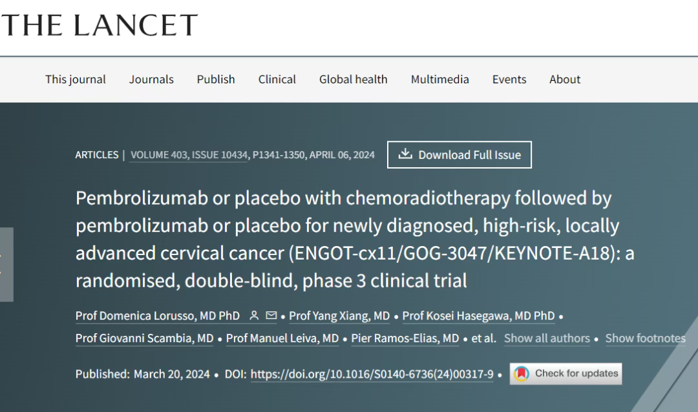
Task: Click the author profile person icon
Action: [254, 315]
